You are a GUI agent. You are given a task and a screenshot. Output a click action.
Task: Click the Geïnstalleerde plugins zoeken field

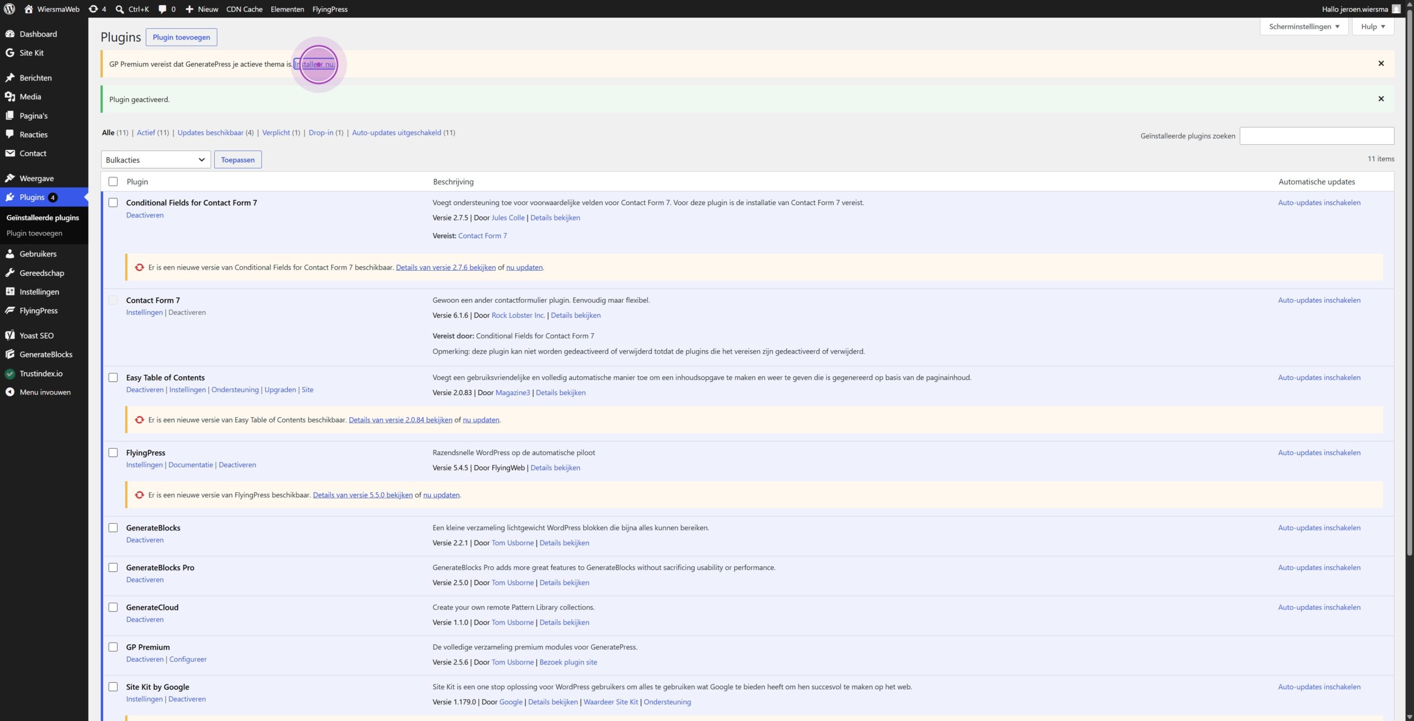[x=1317, y=136]
